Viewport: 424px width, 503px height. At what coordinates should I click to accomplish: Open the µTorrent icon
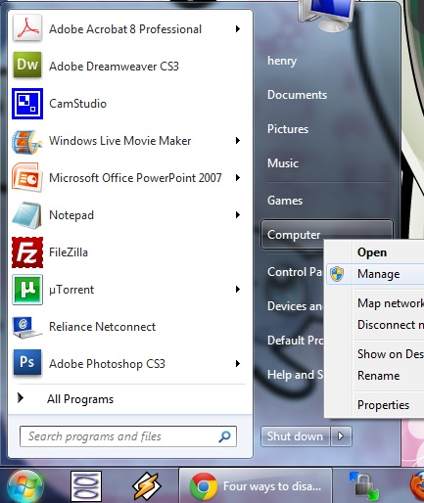(27, 290)
